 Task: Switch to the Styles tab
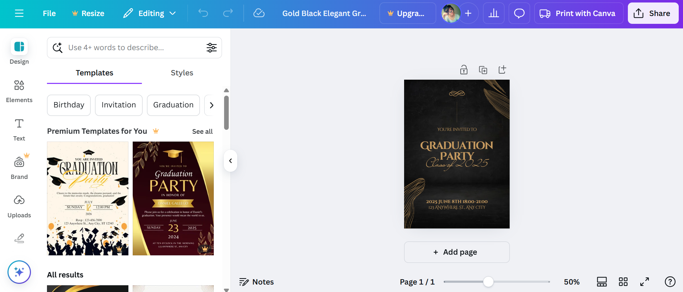click(182, 73)
